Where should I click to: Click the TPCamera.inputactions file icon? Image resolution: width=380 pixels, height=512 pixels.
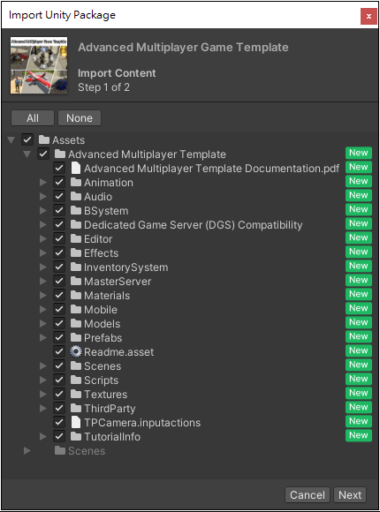click(x=76, y=422)
